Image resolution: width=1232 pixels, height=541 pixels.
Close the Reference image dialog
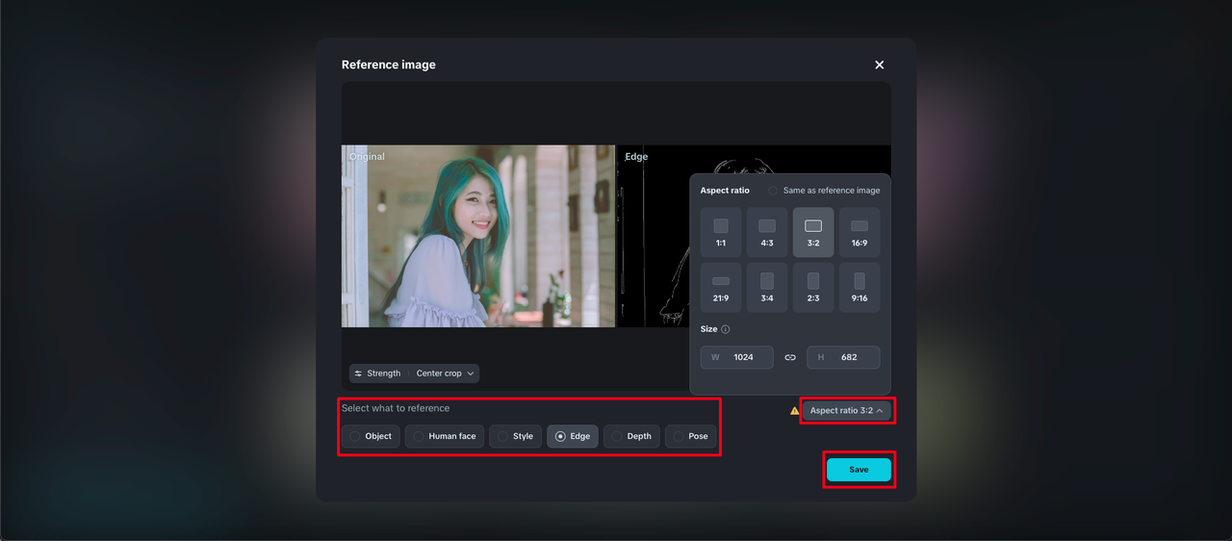879,64
